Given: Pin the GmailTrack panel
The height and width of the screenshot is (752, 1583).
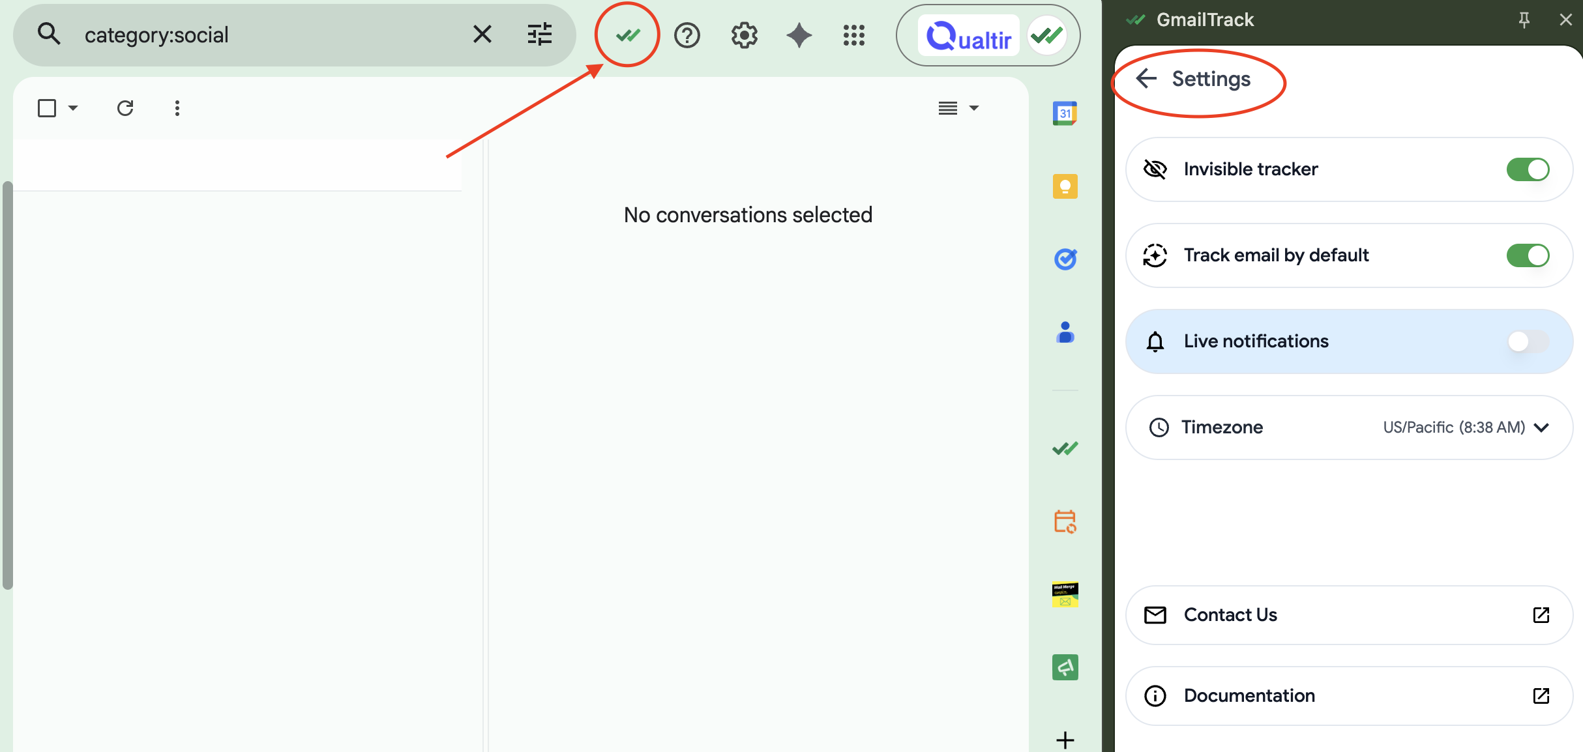Looking at the screenshot, I should 1524,20.
